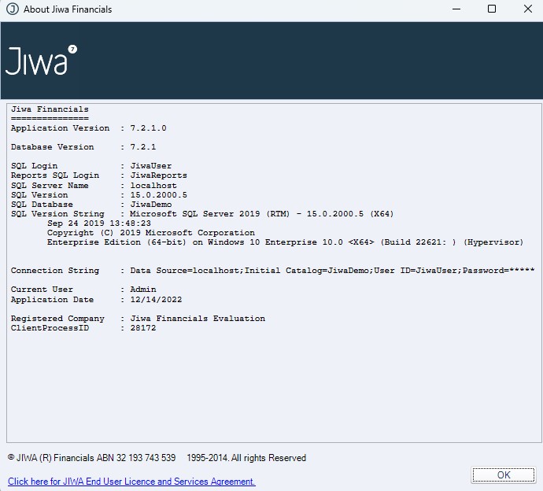
Task: Click the Reports SQL Login JiwaReports line
Action: point(98,175)
